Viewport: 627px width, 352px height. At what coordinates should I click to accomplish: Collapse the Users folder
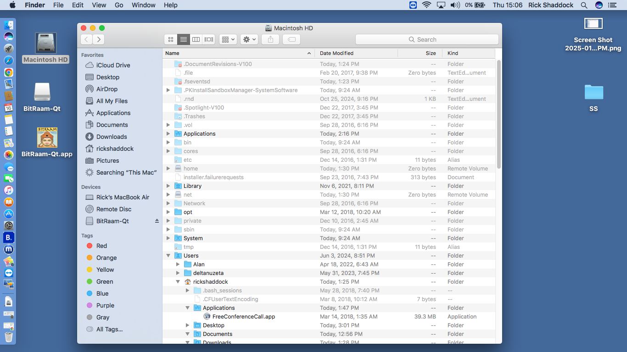168,256
